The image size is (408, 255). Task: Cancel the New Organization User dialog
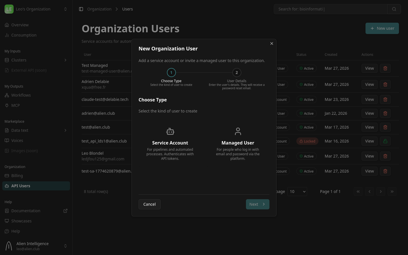pyautogui.click(x=149, y=204)
